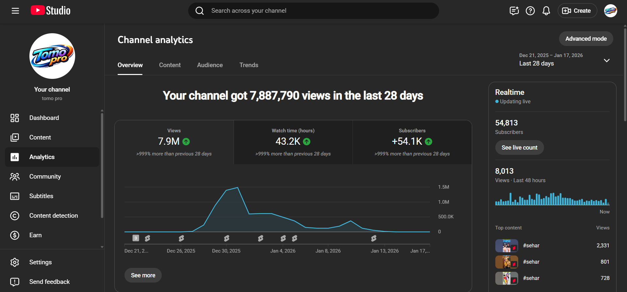This screenshot has height=292, width=627.
Task: Click the timeline marker labeled 3
Action: coord(136,238)
